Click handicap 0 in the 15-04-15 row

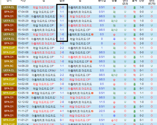pos(102,39)
